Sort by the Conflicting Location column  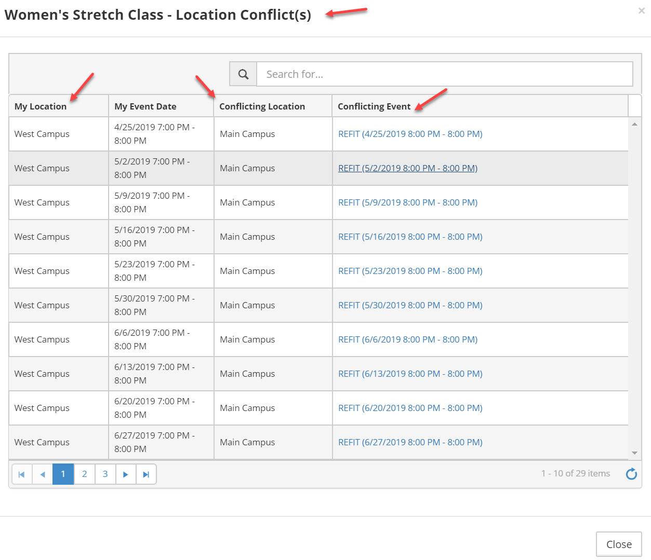pyautogui.click(x=262, y=106)
